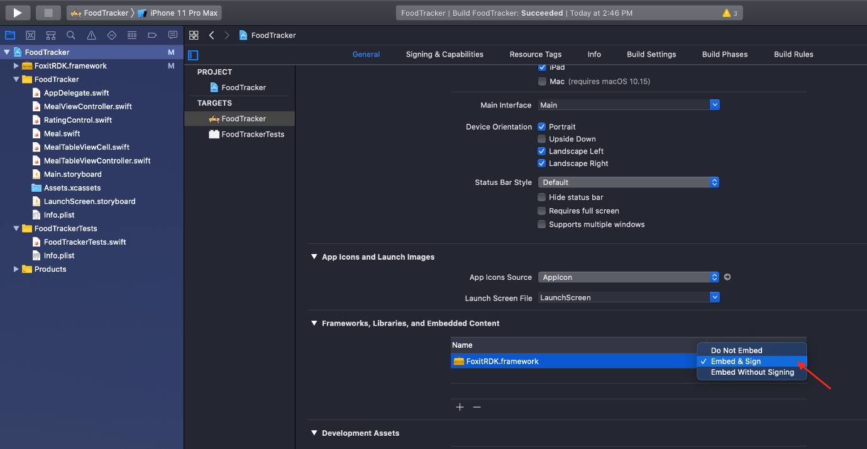Open the Breakpoint navigator icon

[152, 35]
